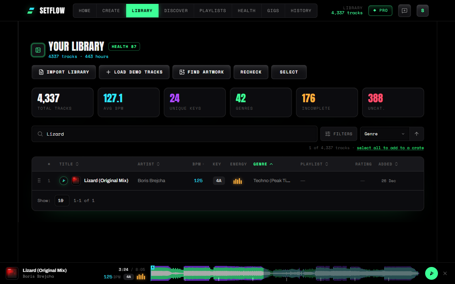Click select all to add to a crate link
Image resolution: width=455 pixels, height=284 pixels.
(390, 148)
